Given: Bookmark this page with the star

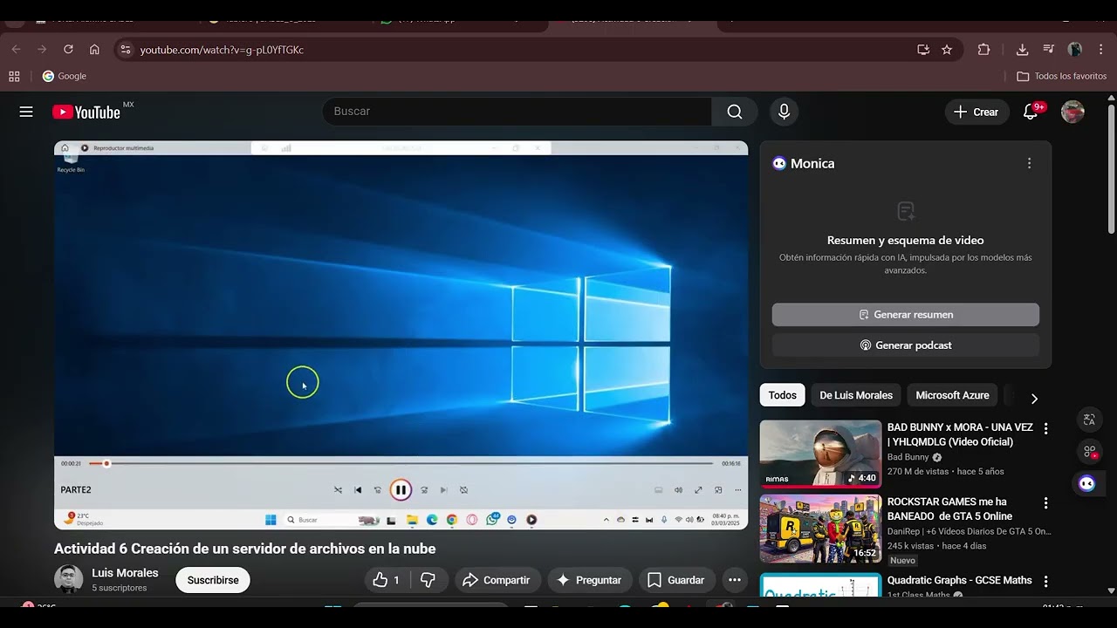Looking at the screenshot, I should pyautogui.click(x=947, y=50).
